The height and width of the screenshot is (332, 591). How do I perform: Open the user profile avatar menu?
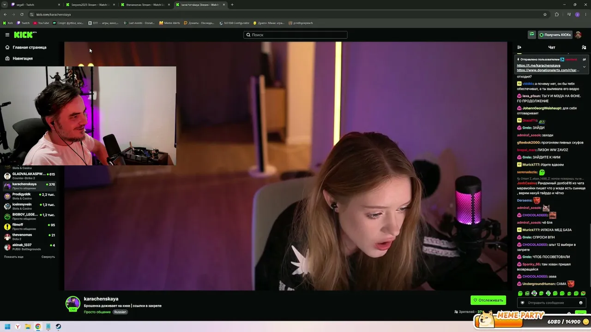tap(578, 35)
